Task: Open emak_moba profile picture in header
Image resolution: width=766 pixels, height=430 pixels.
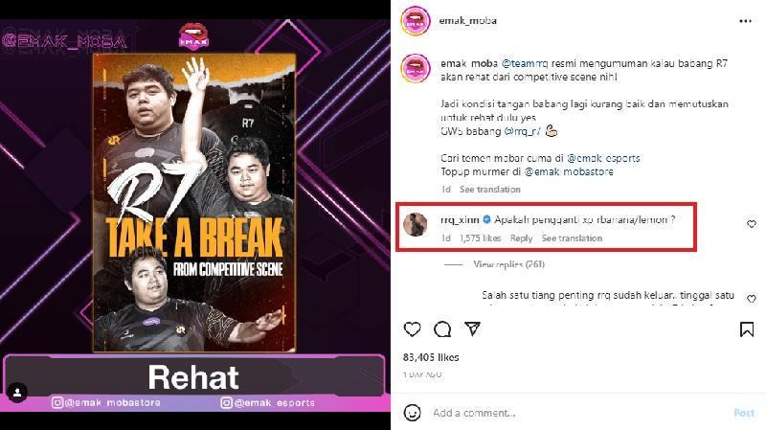Action: click(416, 21)
